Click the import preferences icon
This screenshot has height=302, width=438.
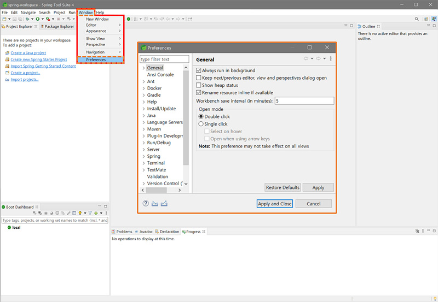pos(155,204)
